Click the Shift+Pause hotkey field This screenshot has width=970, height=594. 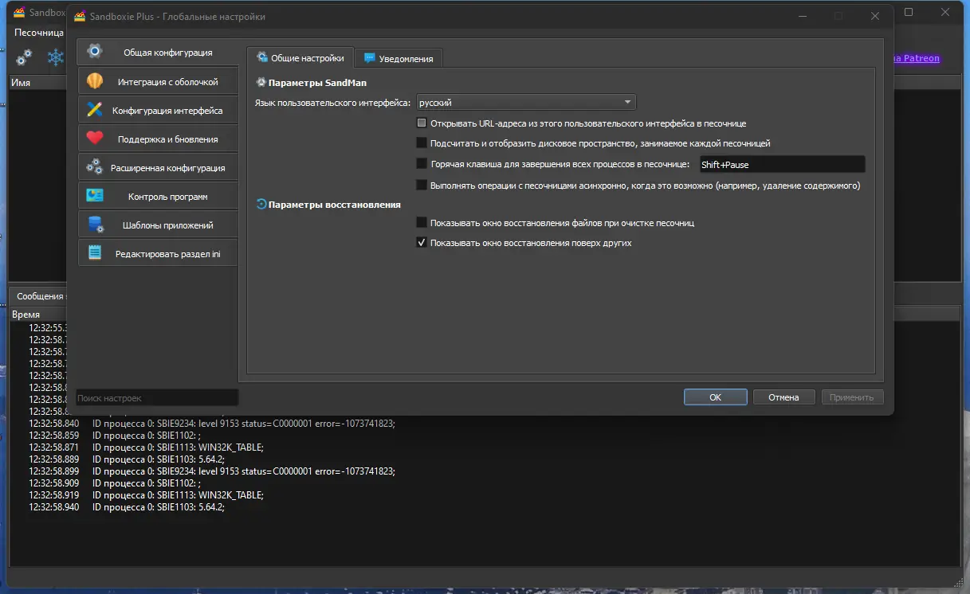[781, 165]
